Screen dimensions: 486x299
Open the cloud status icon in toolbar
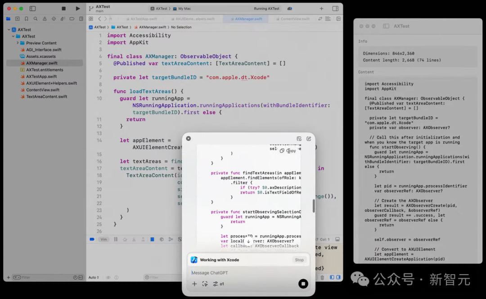289,9
